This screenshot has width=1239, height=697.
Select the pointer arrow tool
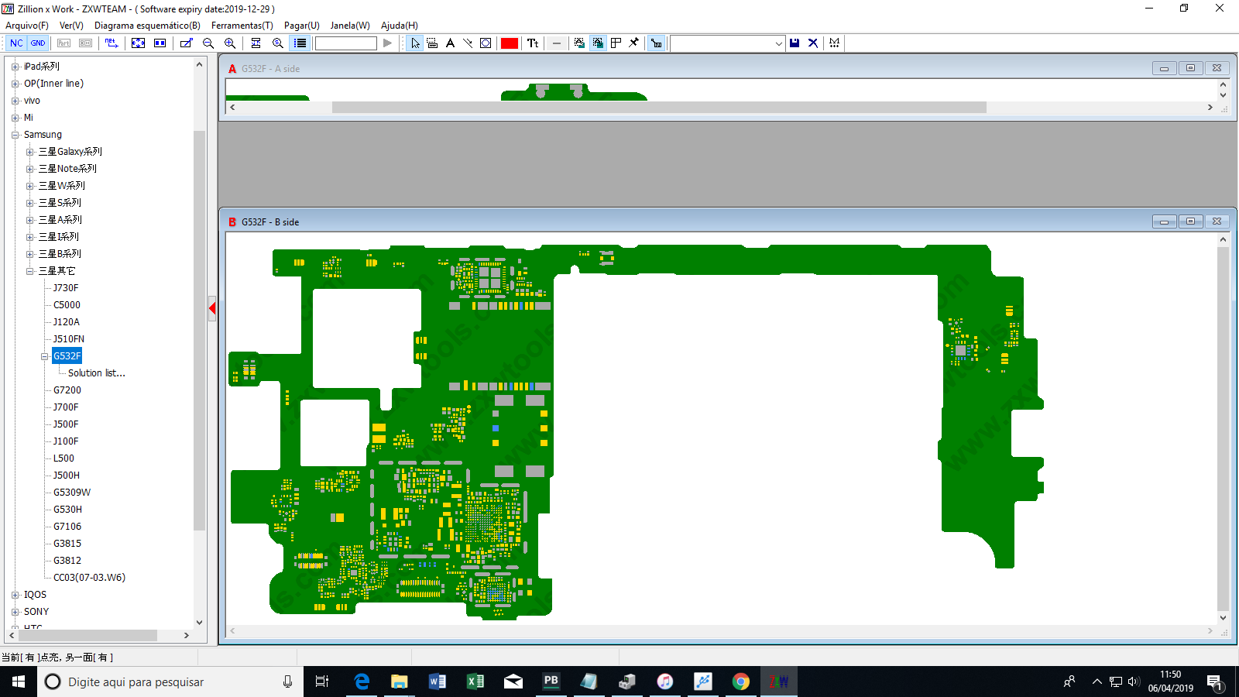tap(416, 43)
